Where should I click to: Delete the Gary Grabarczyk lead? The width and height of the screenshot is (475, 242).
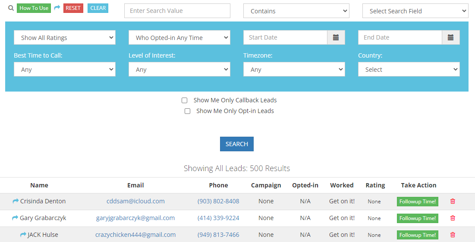pos(453,218)
